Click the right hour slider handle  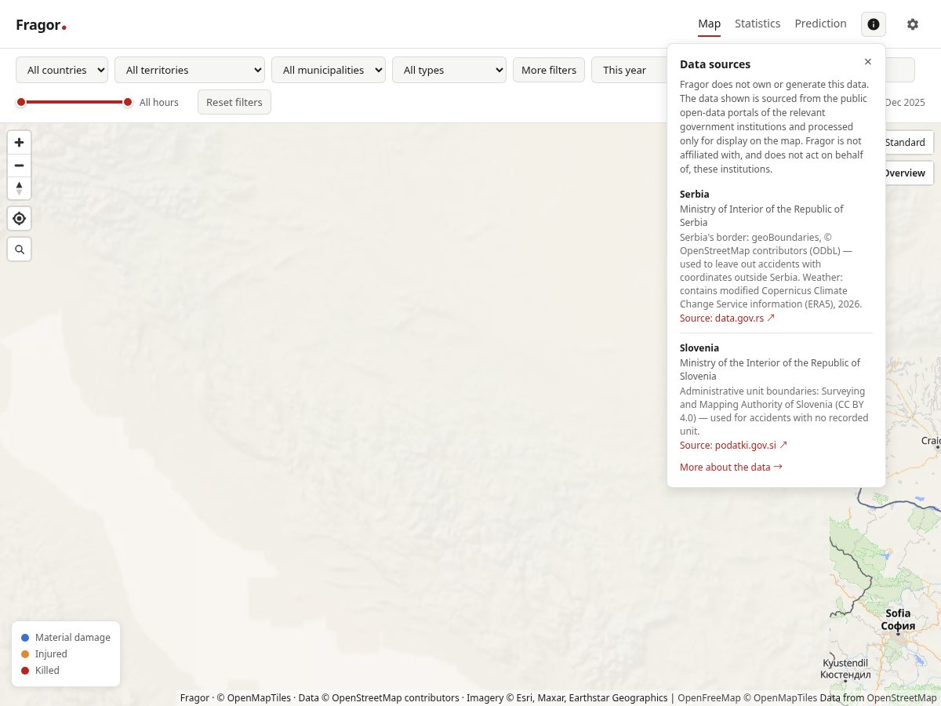[x=128, y=102]
